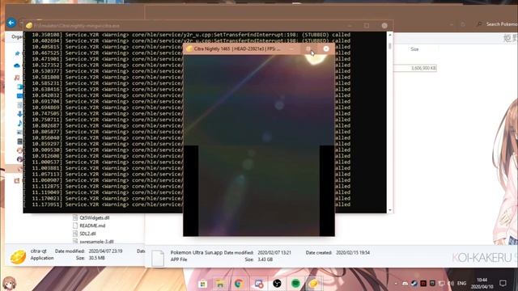Viewport: 518px width, 291px height.
Task: Click the Pokemon Ultra Sun.app name text
Action: (197, 252)
